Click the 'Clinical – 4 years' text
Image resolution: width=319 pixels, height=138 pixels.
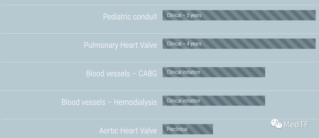click(x=184, y=44)
